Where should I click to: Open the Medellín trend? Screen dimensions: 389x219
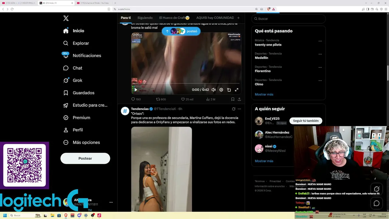pos(261,58)
